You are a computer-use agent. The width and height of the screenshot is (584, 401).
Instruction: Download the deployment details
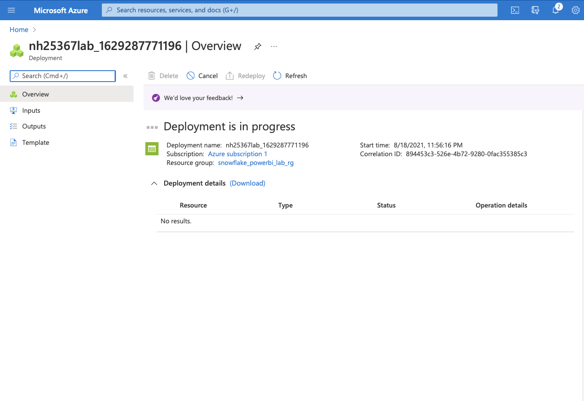tap(248, 183)
